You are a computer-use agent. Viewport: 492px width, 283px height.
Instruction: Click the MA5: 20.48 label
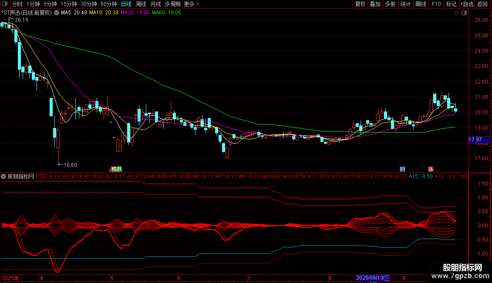click(74, 13)
